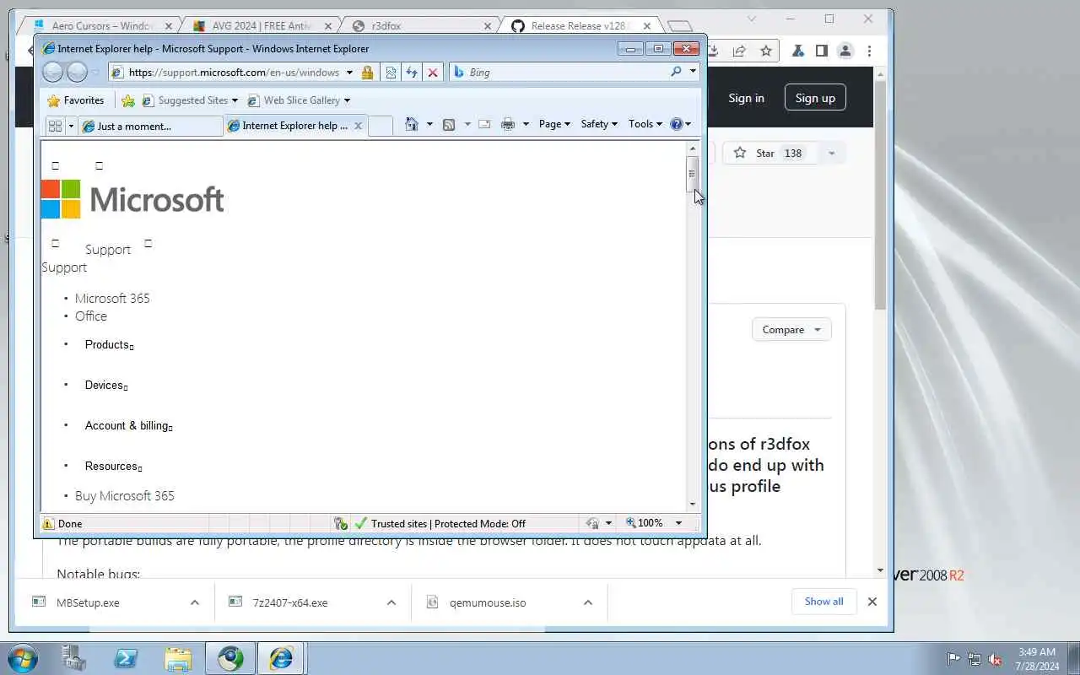Image resolution: width=1080 pixels, height=675 pixels.
Task: Switch to r3dfox Chrome tab
Action: [x=422, y=26]
